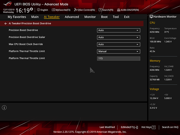Click the info circle icon
Screen dimensions: 180x135
click(4, 108)
